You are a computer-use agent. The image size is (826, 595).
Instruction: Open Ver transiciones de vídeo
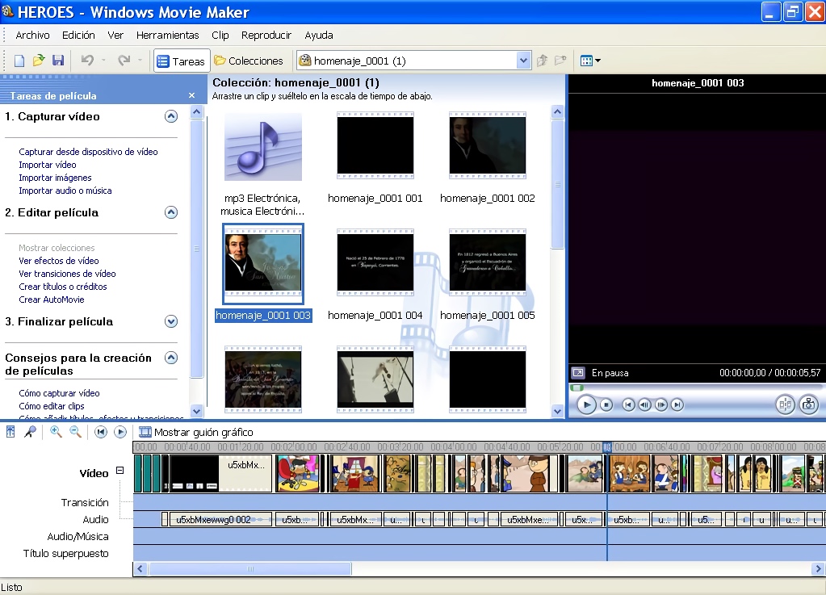(x=67, y=274)
